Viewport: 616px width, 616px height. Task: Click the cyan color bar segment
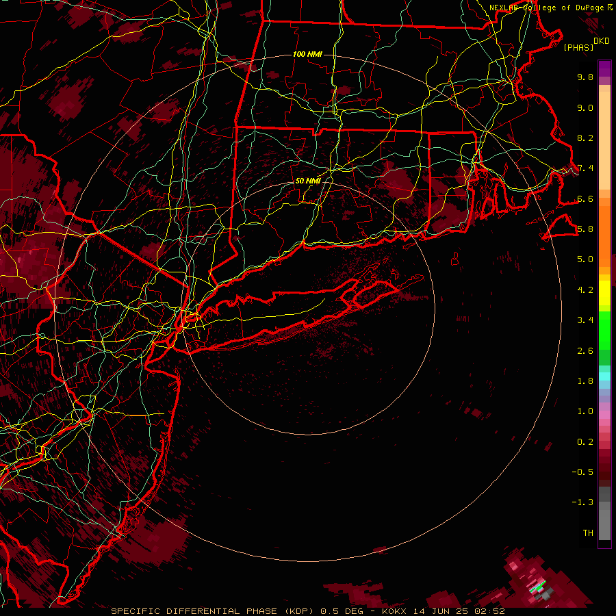click(604, 376)
